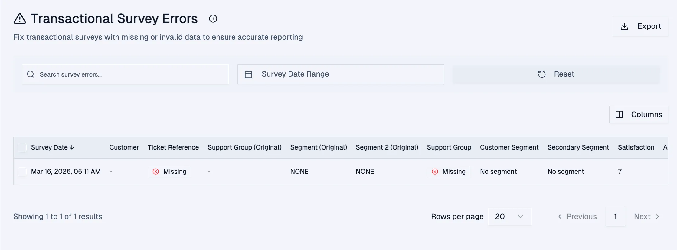Export the survey errors list
677x250 pixels.
[x=640, y=26]
